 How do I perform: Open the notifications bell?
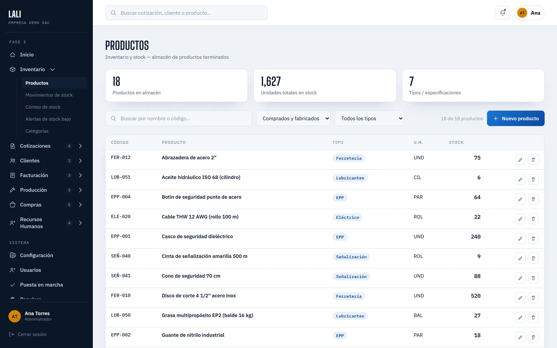(x=502, y=13)
